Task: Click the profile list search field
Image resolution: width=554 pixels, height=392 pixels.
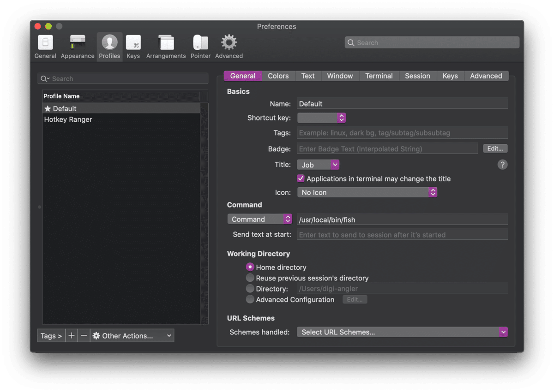Action: [x=123, y=79]
